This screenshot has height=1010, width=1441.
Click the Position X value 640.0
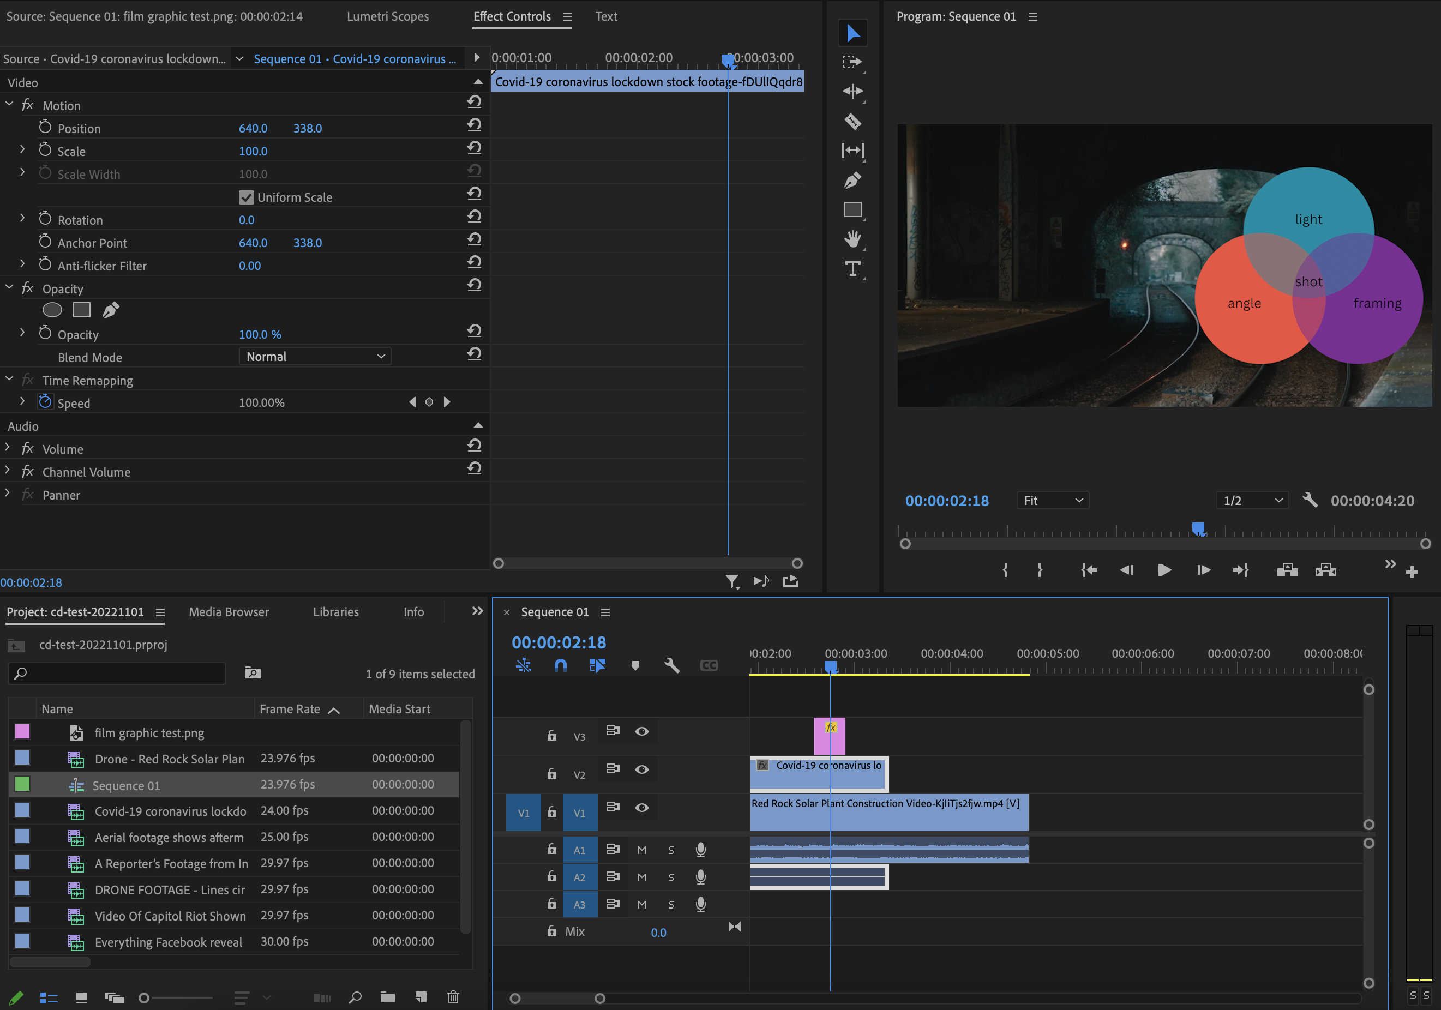(253, 128)
